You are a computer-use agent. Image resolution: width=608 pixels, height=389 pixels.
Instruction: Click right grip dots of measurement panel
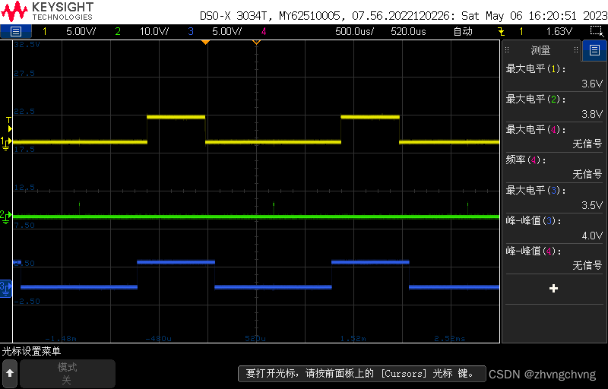pos(576,50)
